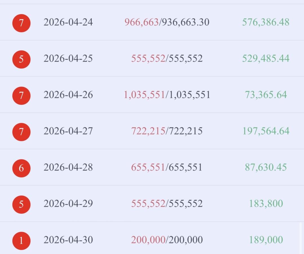Select the red 7 badge beside 2026-04-27
The image size is (304, 254).
tap(21, 132)
